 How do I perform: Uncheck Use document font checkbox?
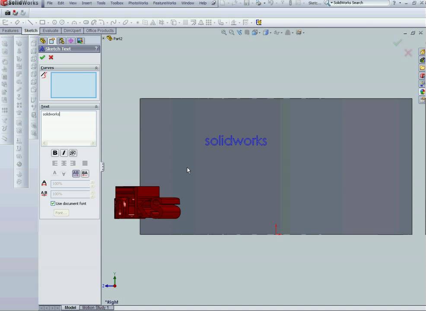(53, 203)
